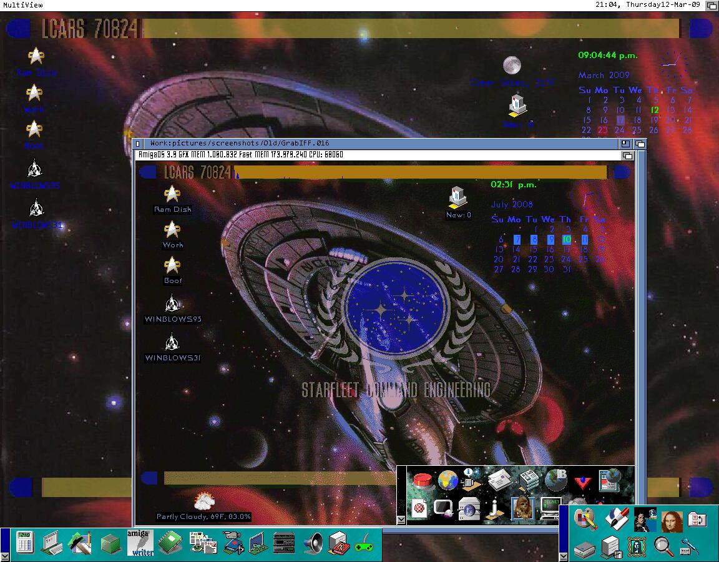This screenshot has height=562, width=719.
Task: Launch the green game controller icon
Action: pyautogui.click(x=364, y=544)
